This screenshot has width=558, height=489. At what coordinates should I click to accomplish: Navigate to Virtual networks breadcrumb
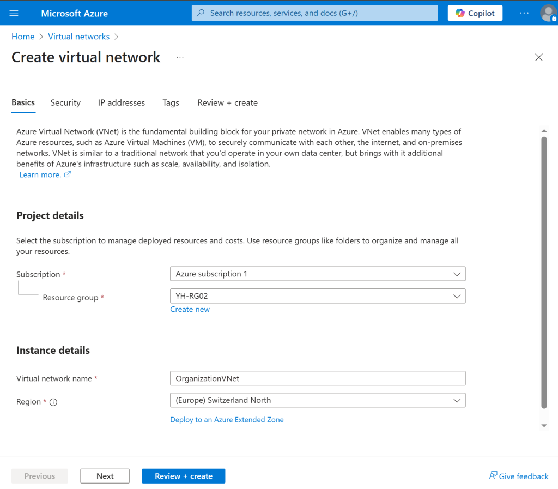click(x=78, y=37)
